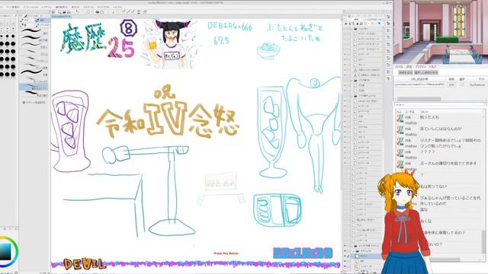Toggle visibility of layer レイヤー 41
Image resolution: width=488 pixels, height=274 pixels.
tap(345, 55)
